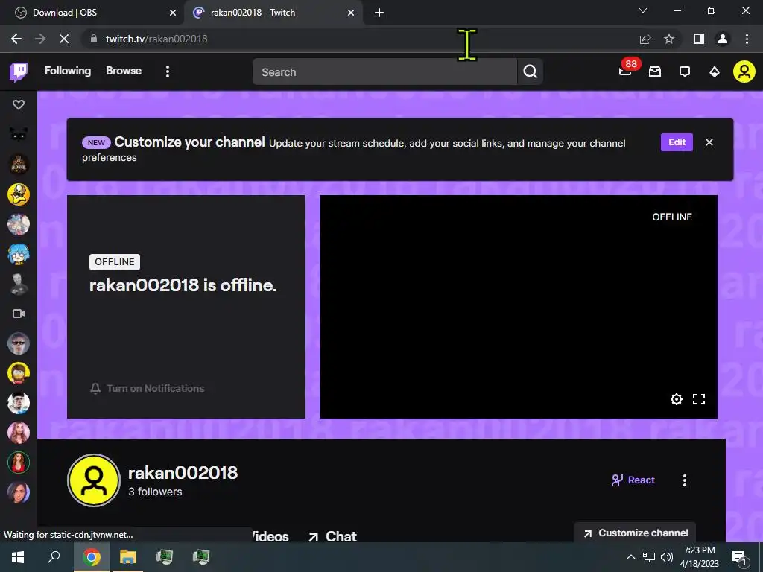Click Turn on Notifications bell
Viewport: 763px width, 572px height.
(x=147, y=388)
